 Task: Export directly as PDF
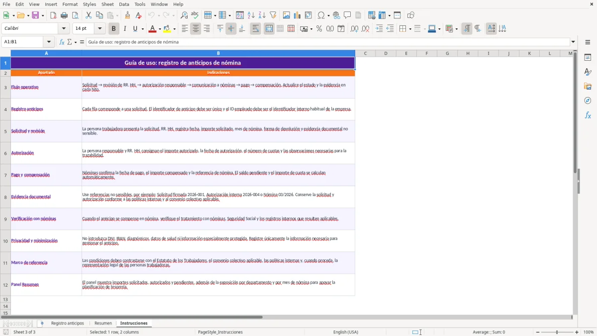[53, 15]
